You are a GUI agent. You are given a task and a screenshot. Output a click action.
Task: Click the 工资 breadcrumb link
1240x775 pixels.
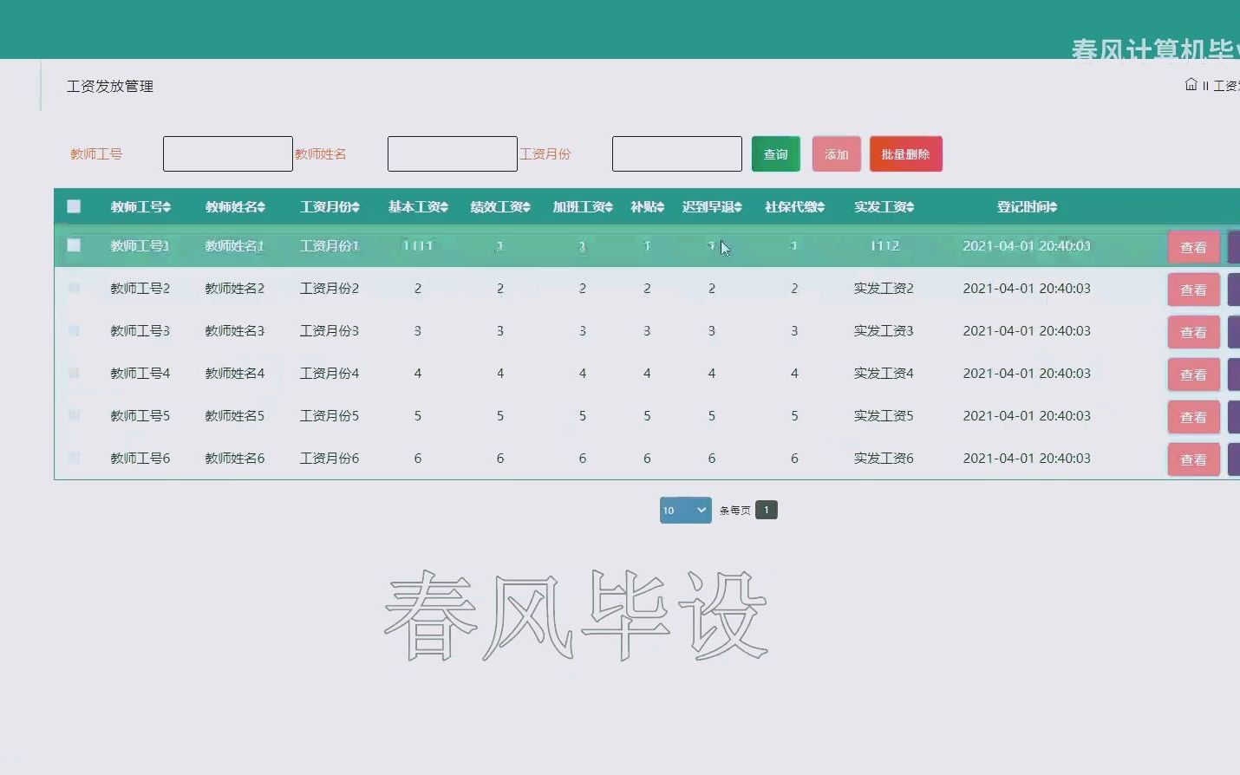[1226, 85]
